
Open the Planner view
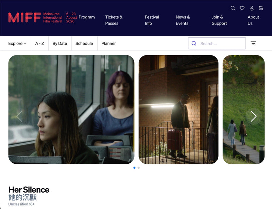[108, 44]
